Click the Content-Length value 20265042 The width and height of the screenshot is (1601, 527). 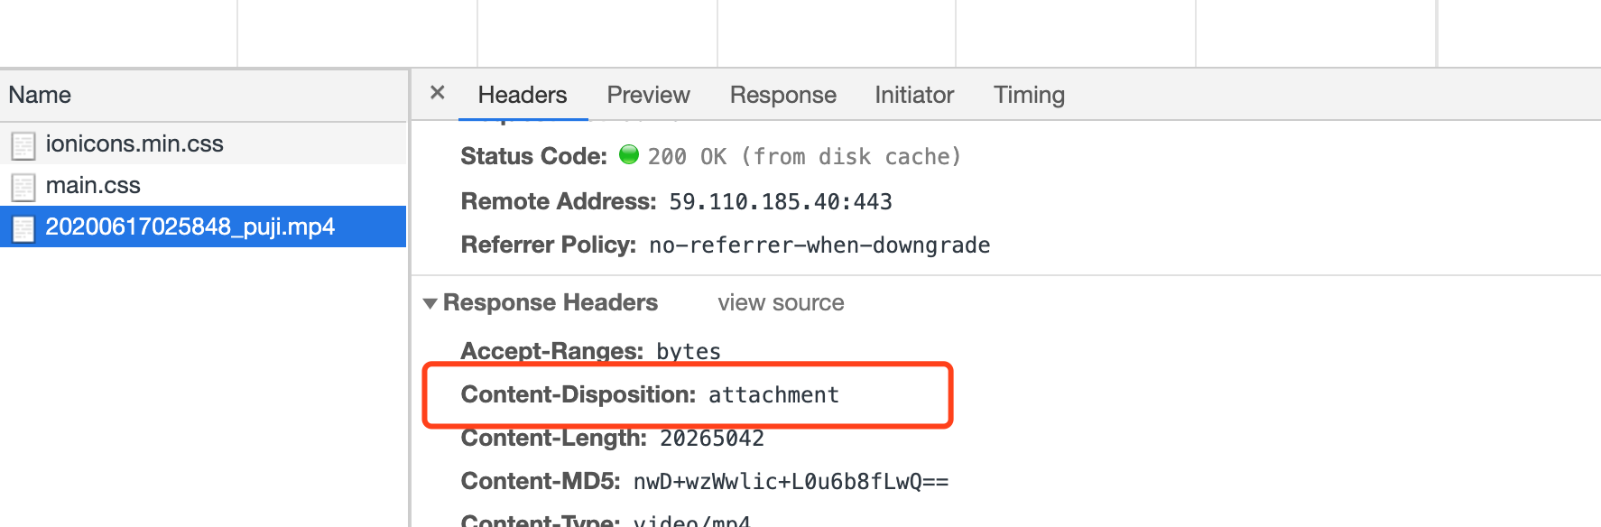(x=712, y=439)
